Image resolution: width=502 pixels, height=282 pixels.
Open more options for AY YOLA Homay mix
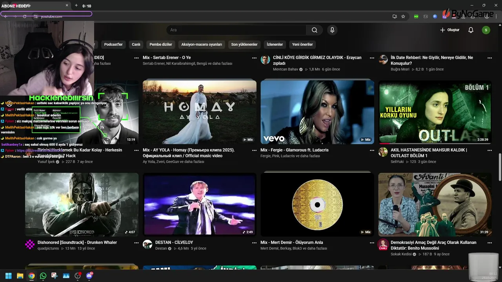click(254, 150)
